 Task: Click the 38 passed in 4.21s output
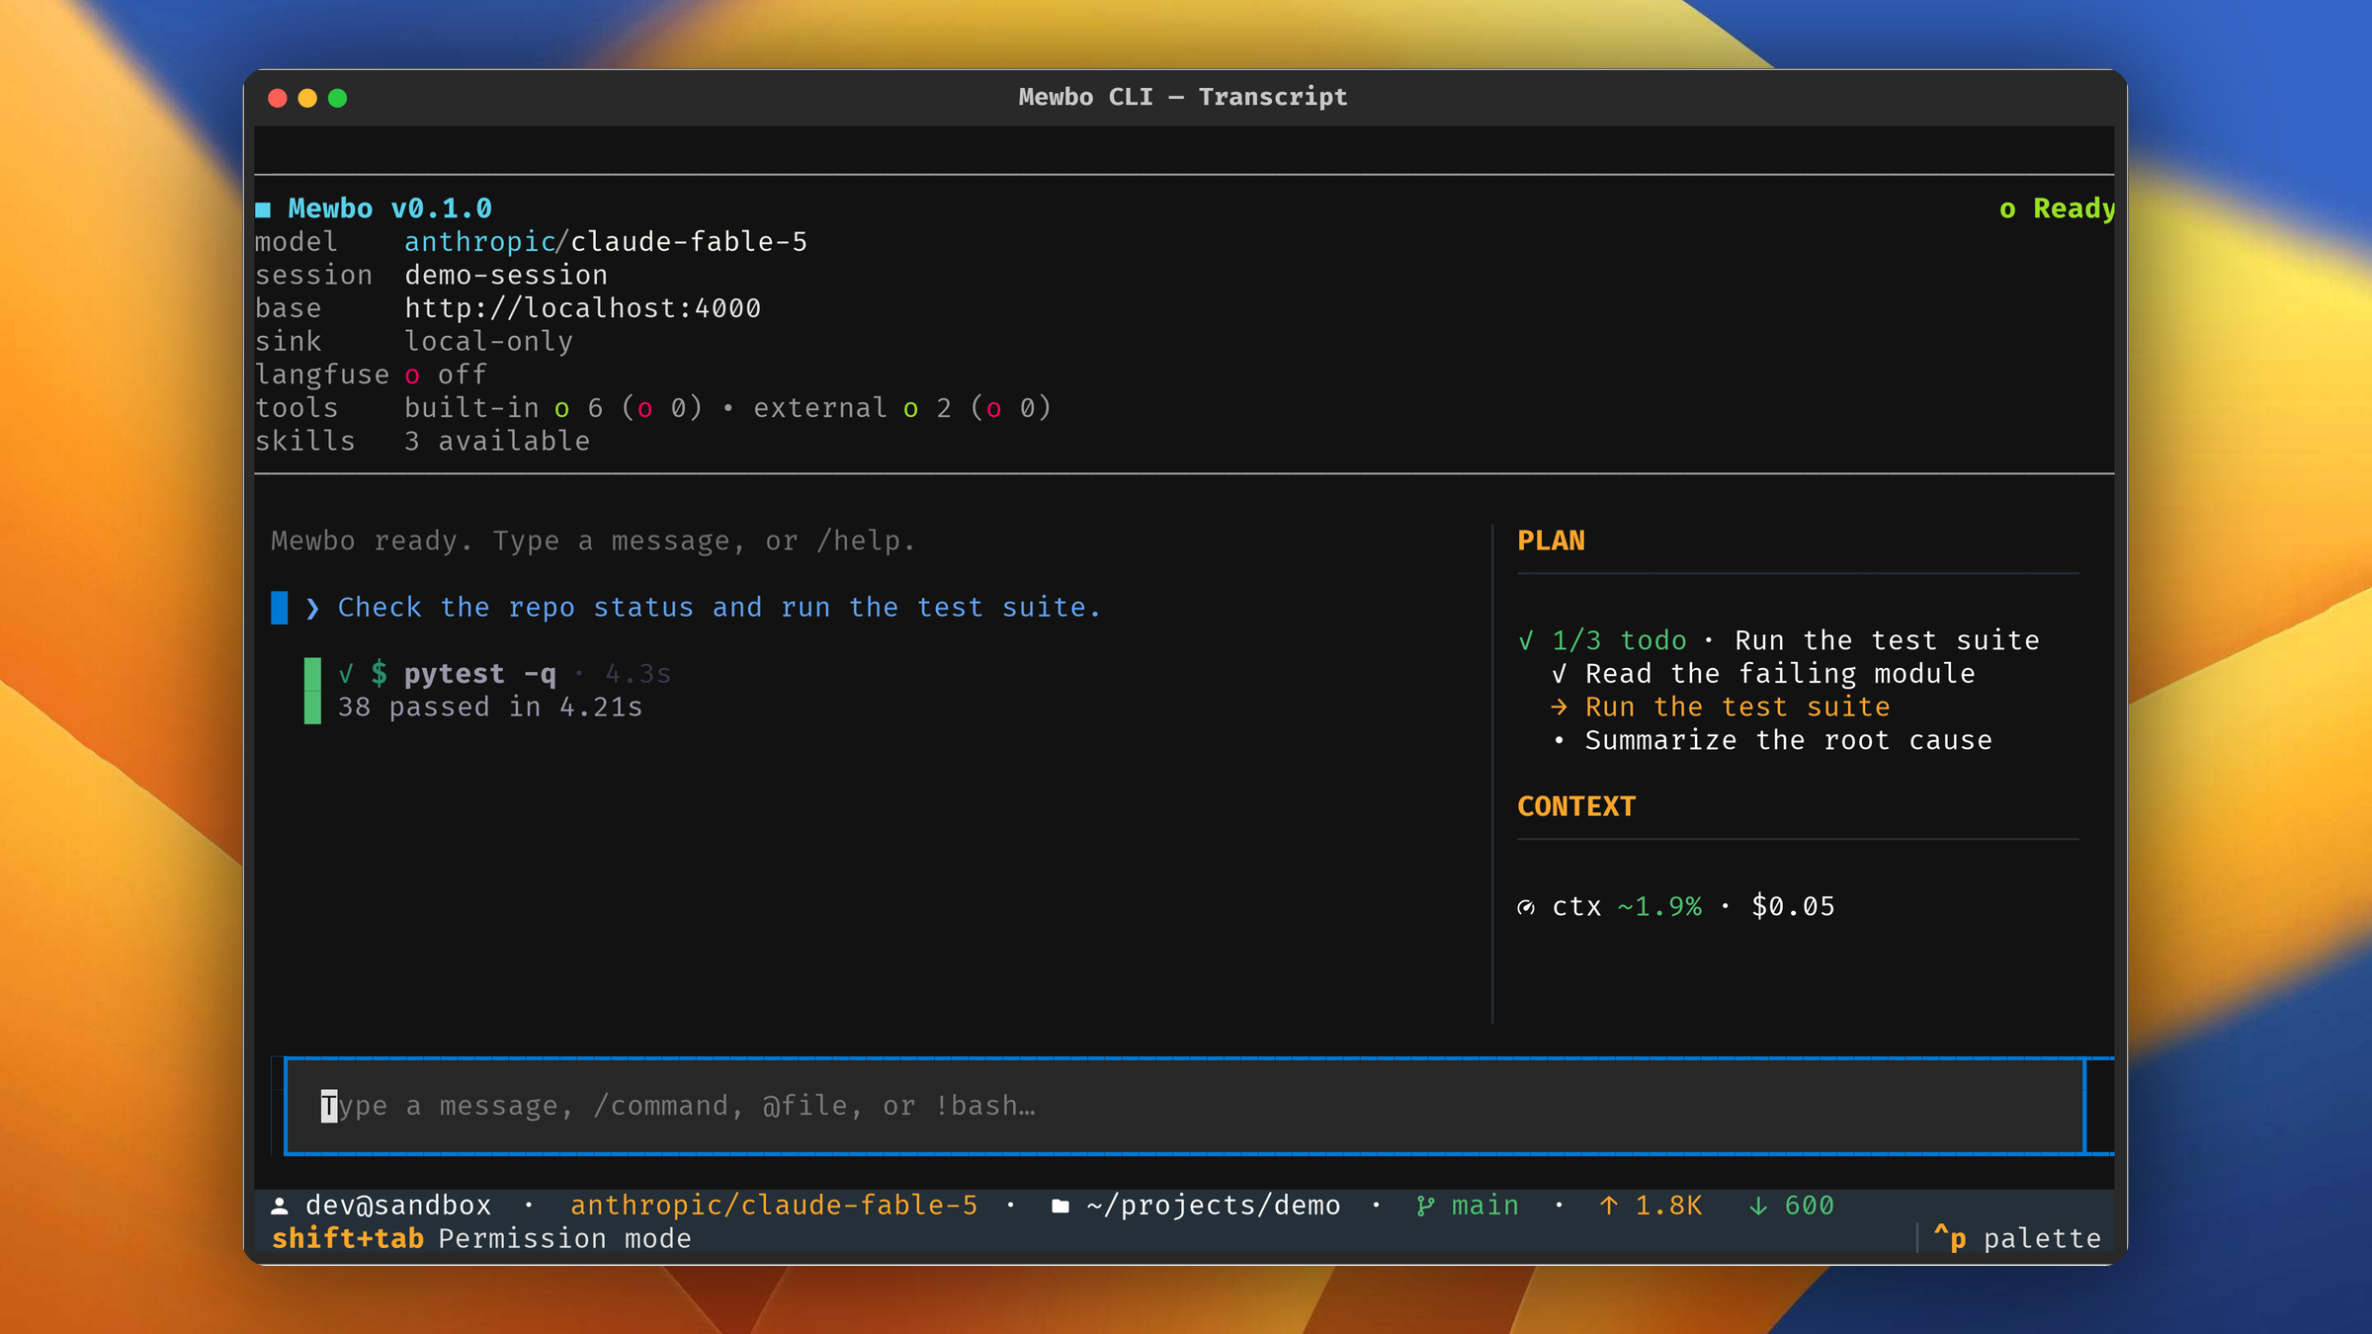[x=490, y=708]
